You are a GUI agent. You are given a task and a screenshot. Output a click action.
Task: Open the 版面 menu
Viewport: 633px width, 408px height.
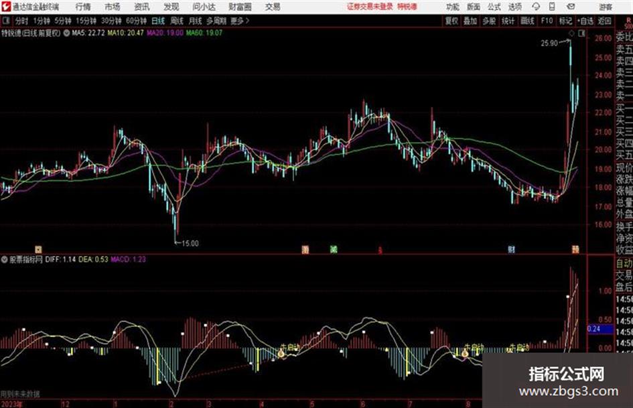click(473, 7)
